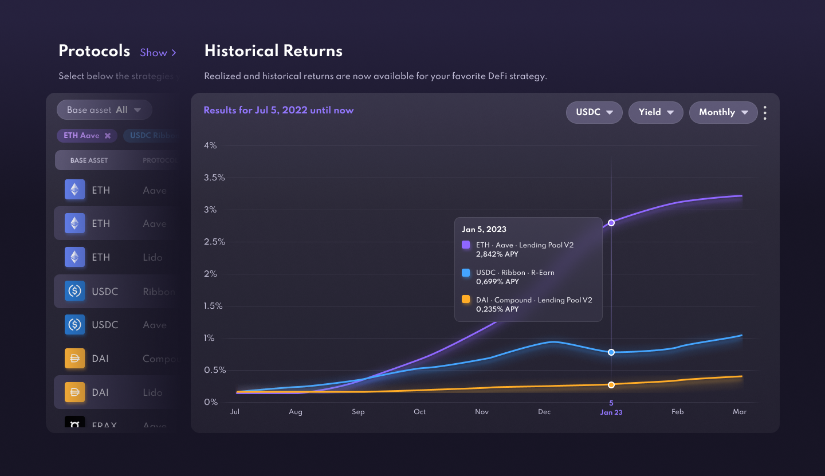The width and height of the screenshot is (825, 476).
Task: Click the orange DAI Compound chart data point
Action: 611,385
